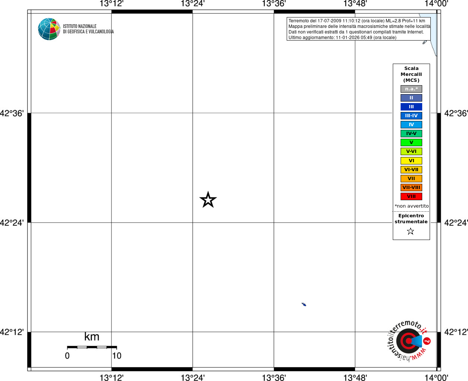Select the IV-V green legend swatch
The height and width of the screenshot is (381, 468).
pos(411,134)
